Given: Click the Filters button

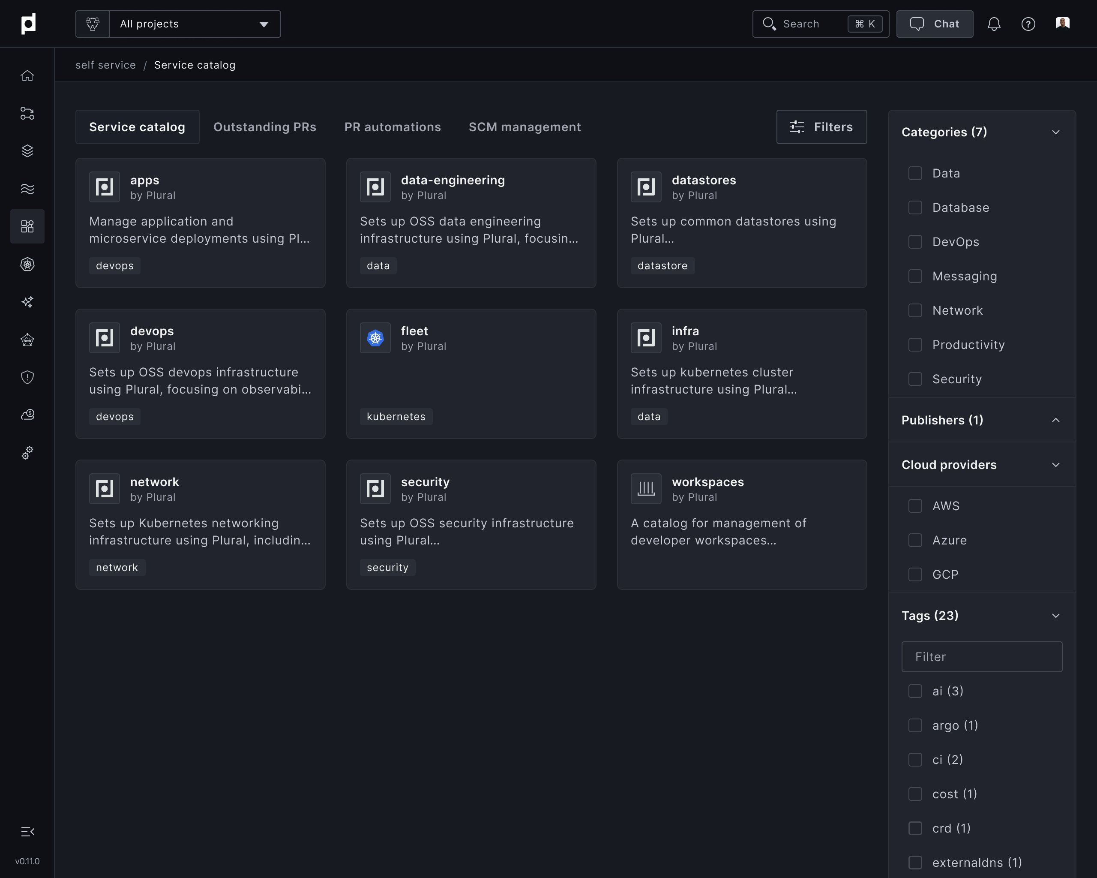Looking at the screenshot, I should click(821, 127).
